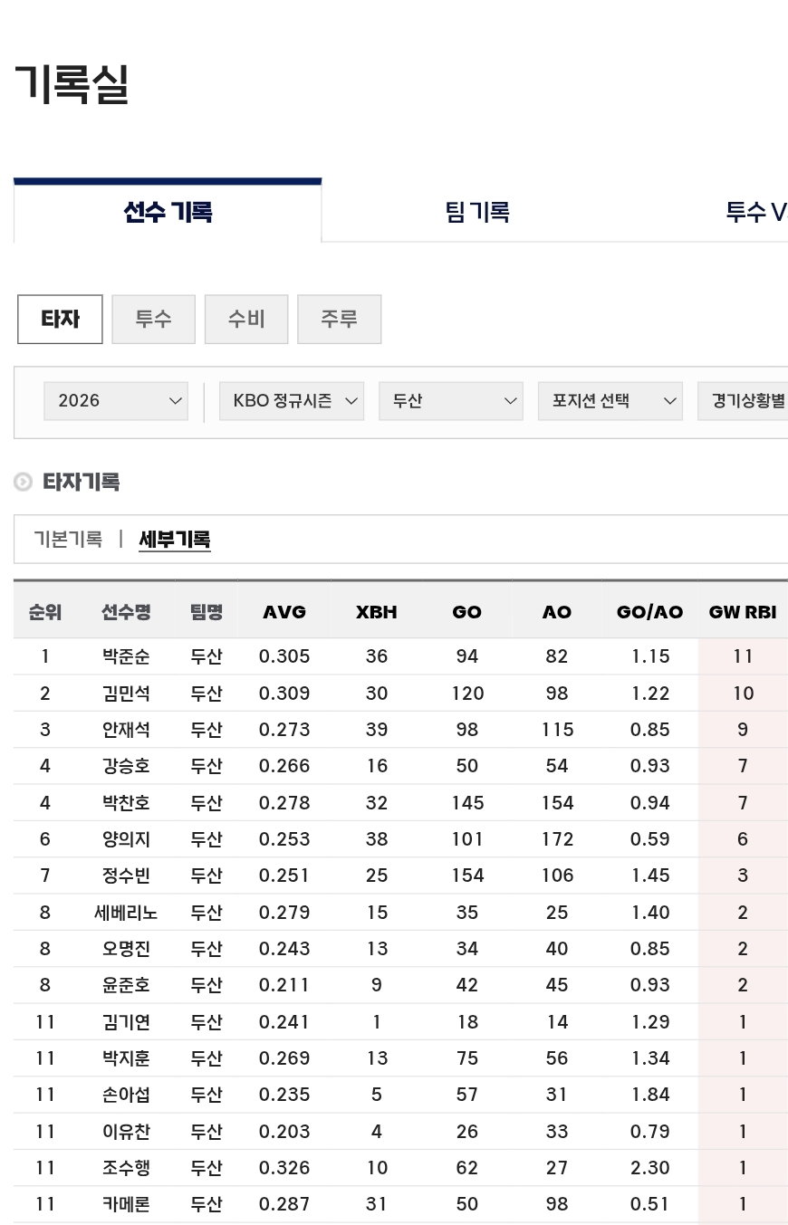Switch to the 팀 기록 tab
The image size is (788, 1225).
pos(477,212)
